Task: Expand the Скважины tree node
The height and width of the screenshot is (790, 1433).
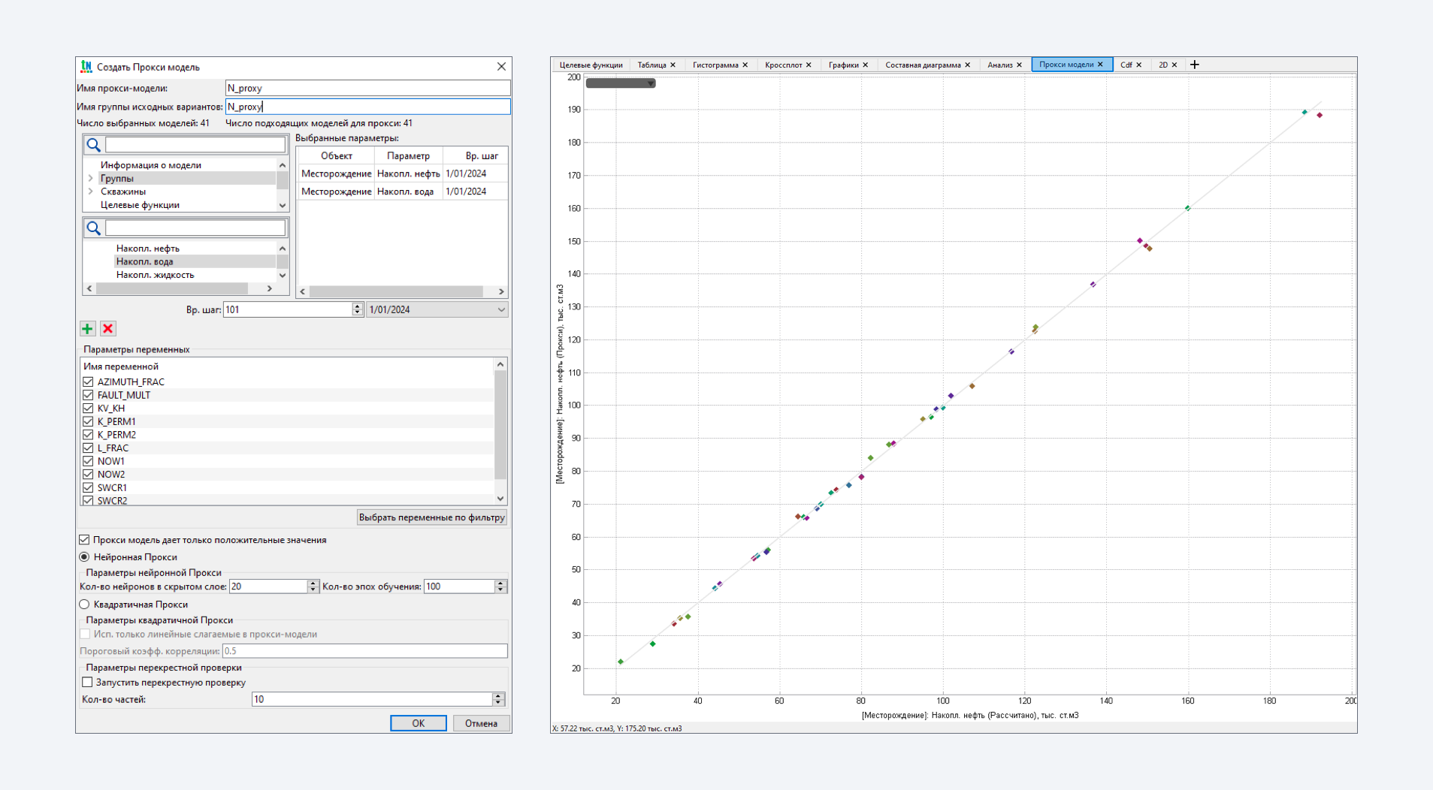Action: [91, 191]
